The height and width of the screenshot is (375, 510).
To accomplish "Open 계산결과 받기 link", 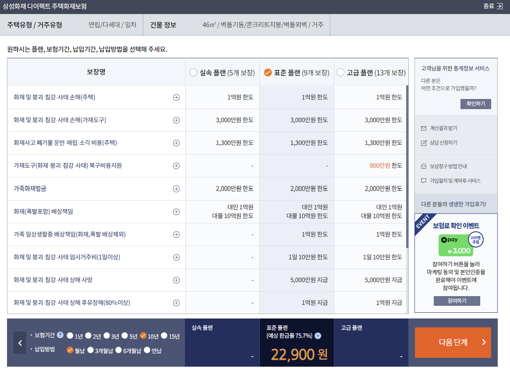I will click(x=443, y=128).
